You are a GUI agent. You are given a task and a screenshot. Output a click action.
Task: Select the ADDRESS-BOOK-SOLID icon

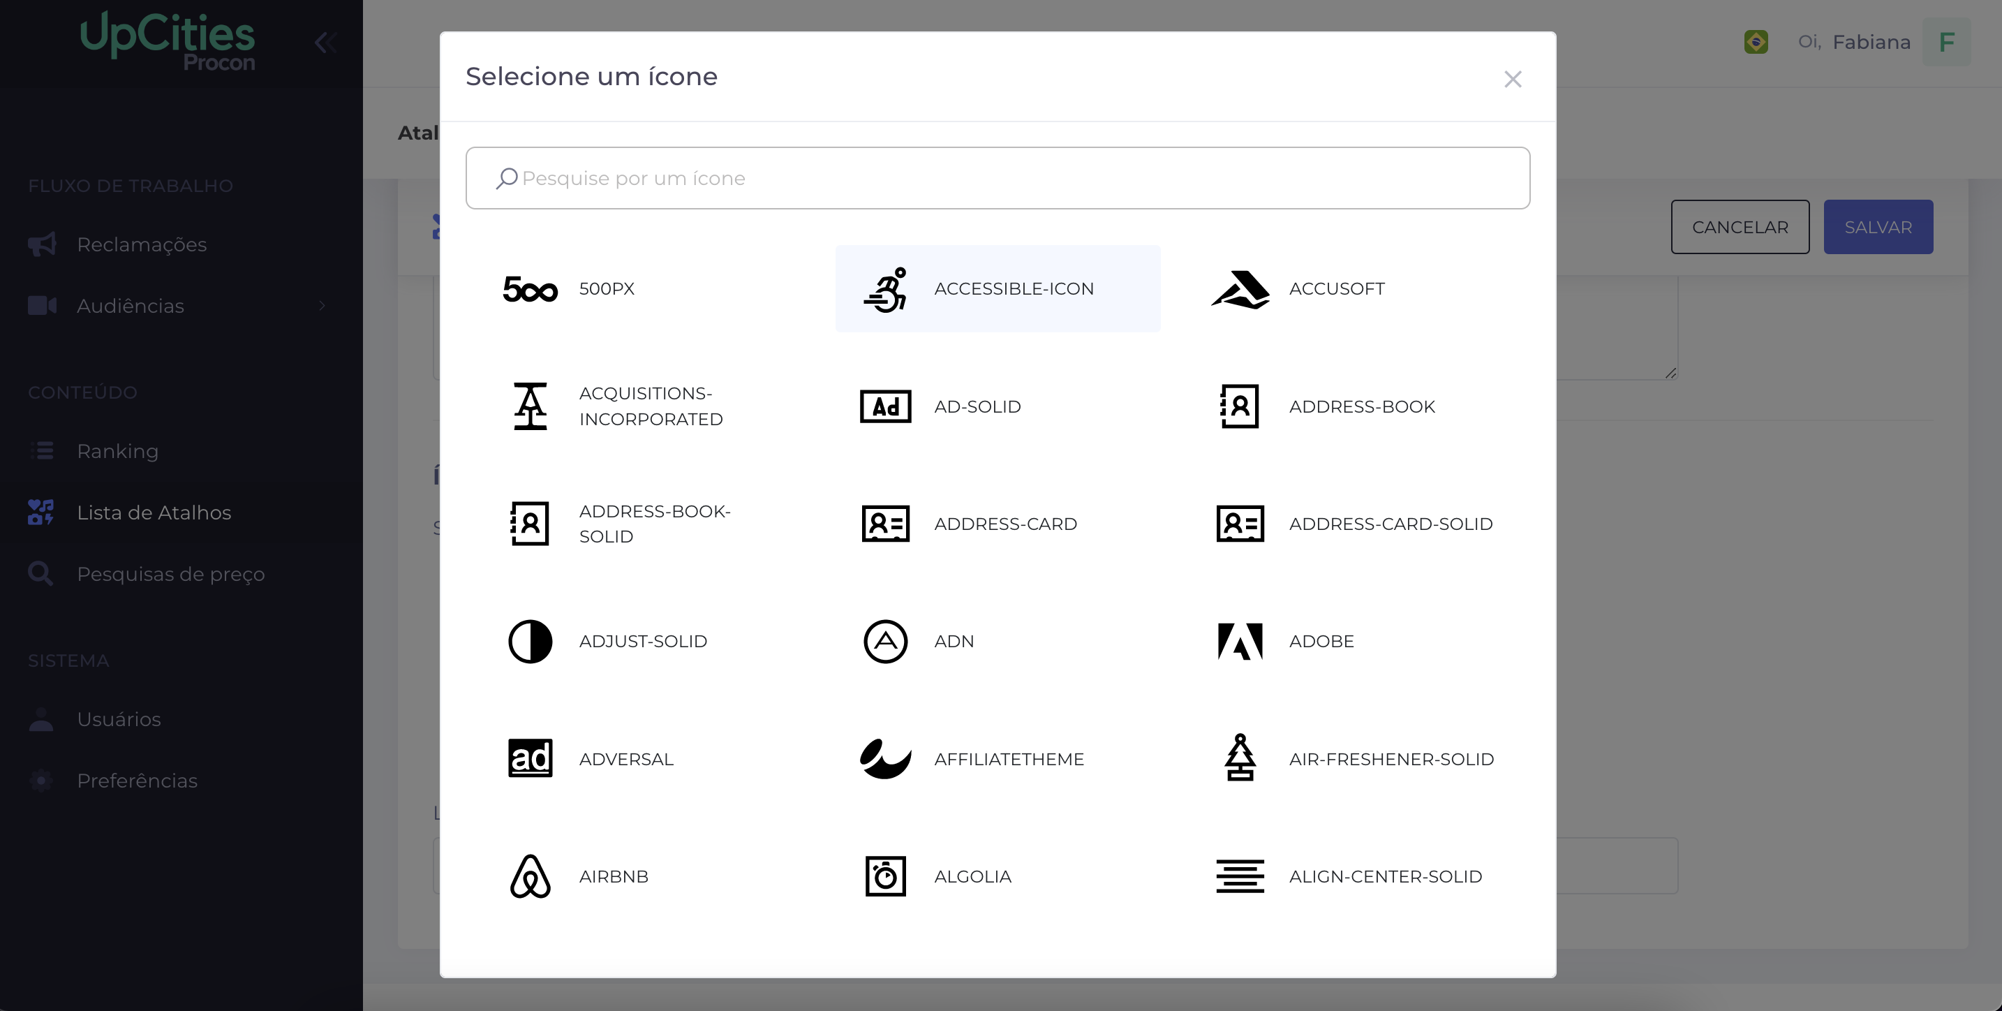tap(531, 524)
